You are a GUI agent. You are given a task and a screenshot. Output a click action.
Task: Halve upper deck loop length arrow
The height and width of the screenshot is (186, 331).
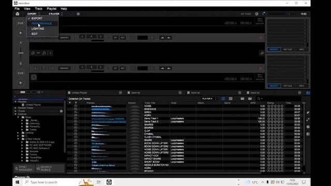82,37
